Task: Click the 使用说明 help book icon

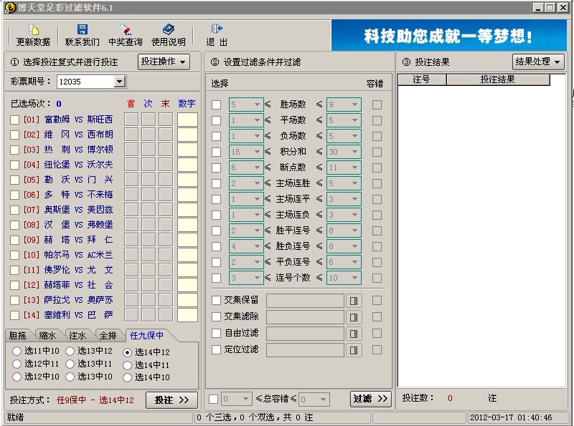Action: tap(169, 30)
